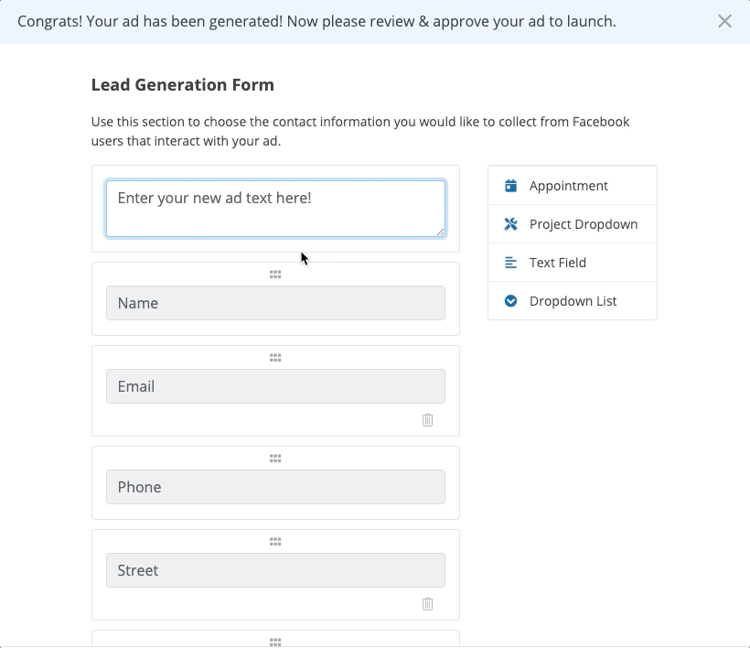
Task: Click the grip handle above the Phone field
Action: pos(275,459)
